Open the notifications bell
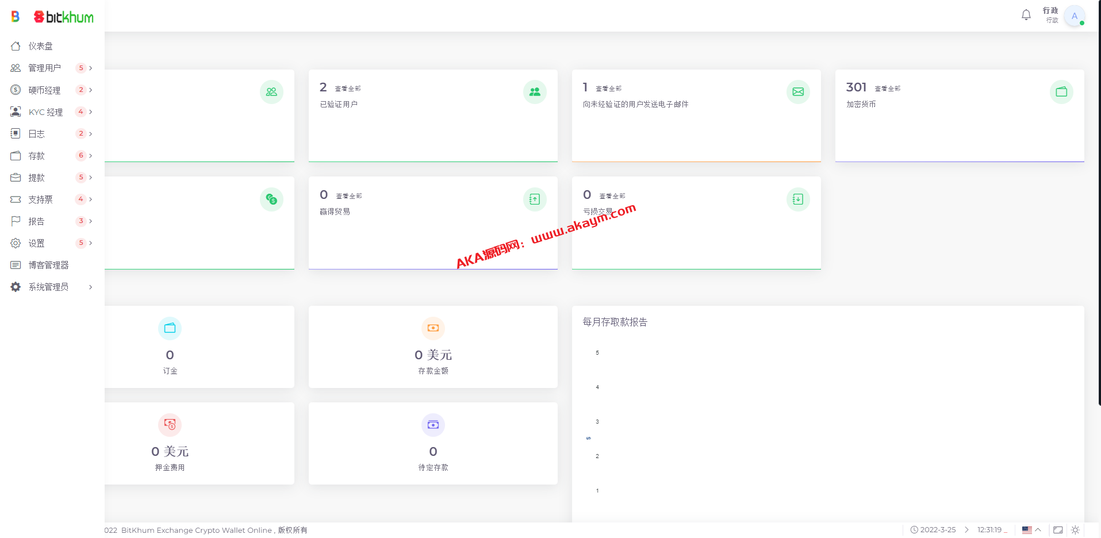 pyautogui.click(x=1026, y=15)
